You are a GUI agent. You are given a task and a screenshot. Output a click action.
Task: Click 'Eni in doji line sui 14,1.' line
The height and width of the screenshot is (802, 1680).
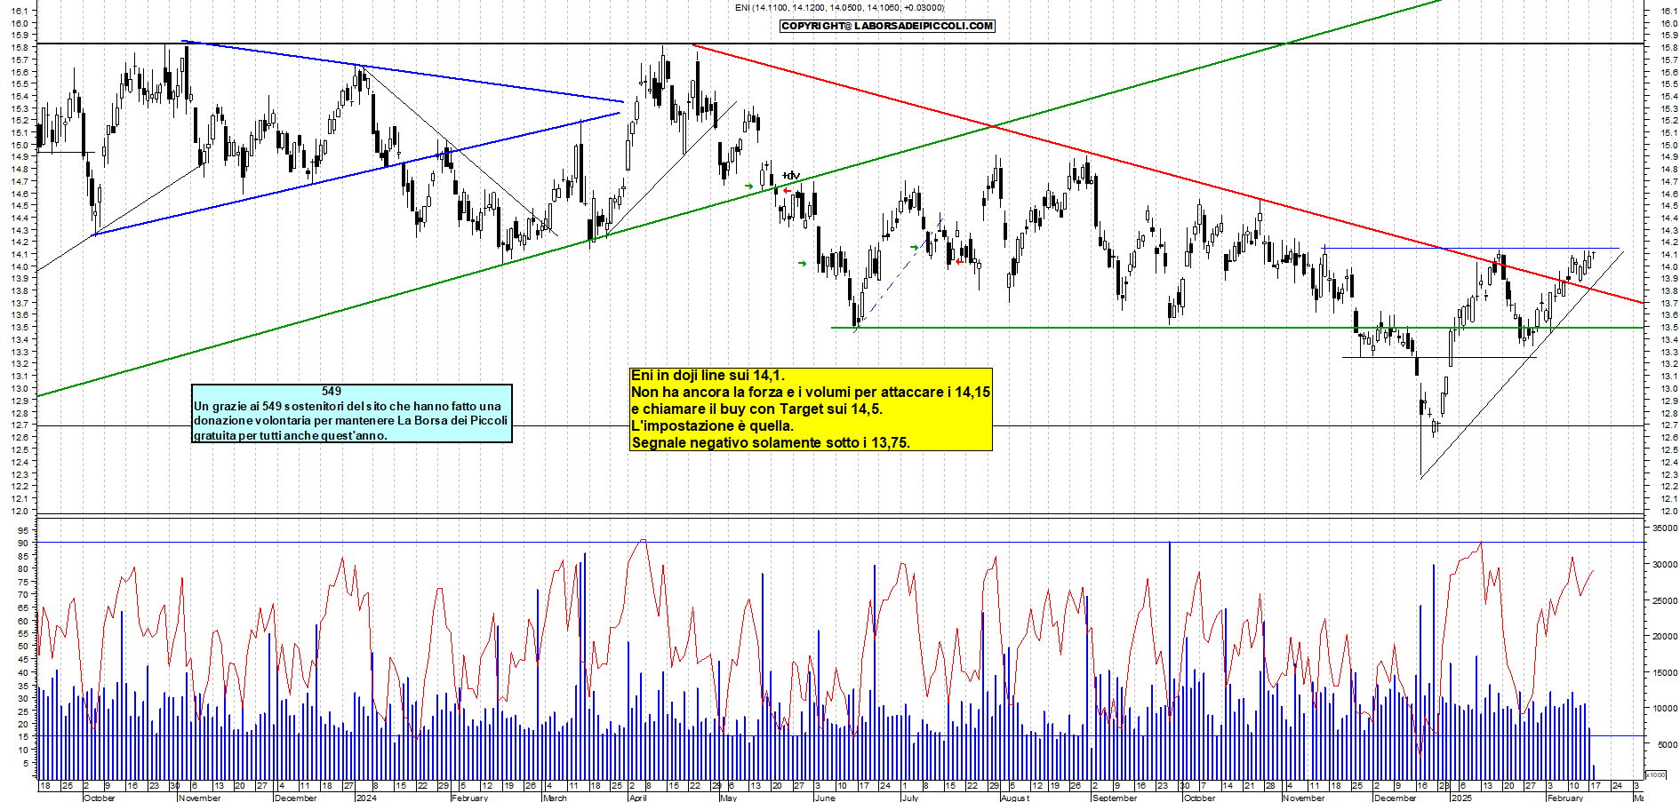click(708, 376)
